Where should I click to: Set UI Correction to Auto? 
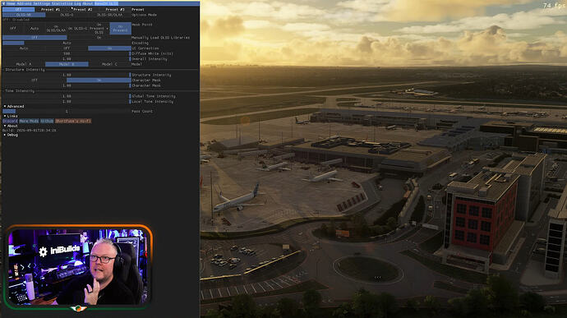tap(24, 48)
